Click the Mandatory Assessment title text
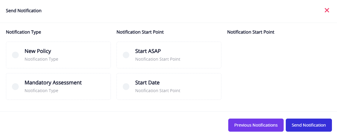This screenshot has width=337, height=137. click(x=53, y=83)
